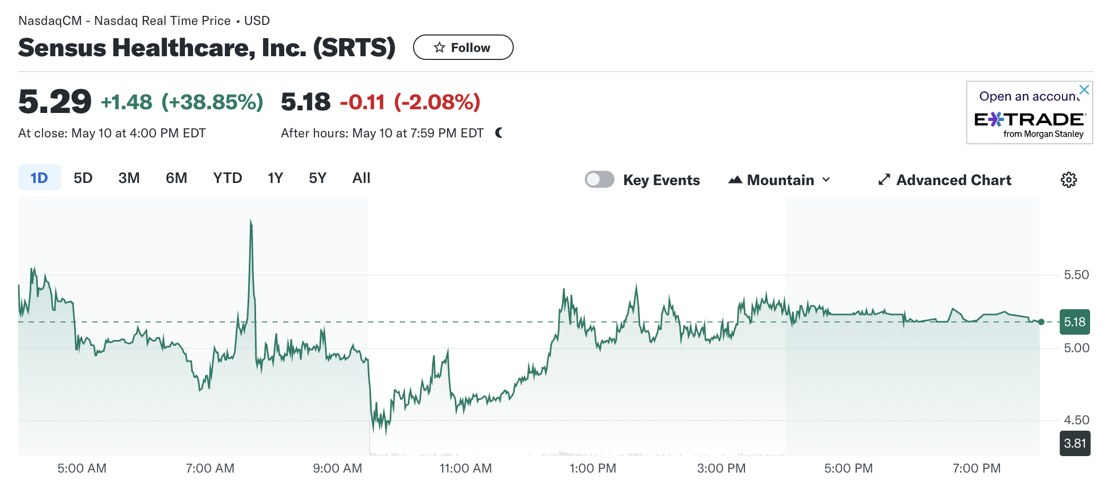
Task: Click the 3.81 volume axis label
Action: click(x=1075, y=443)
